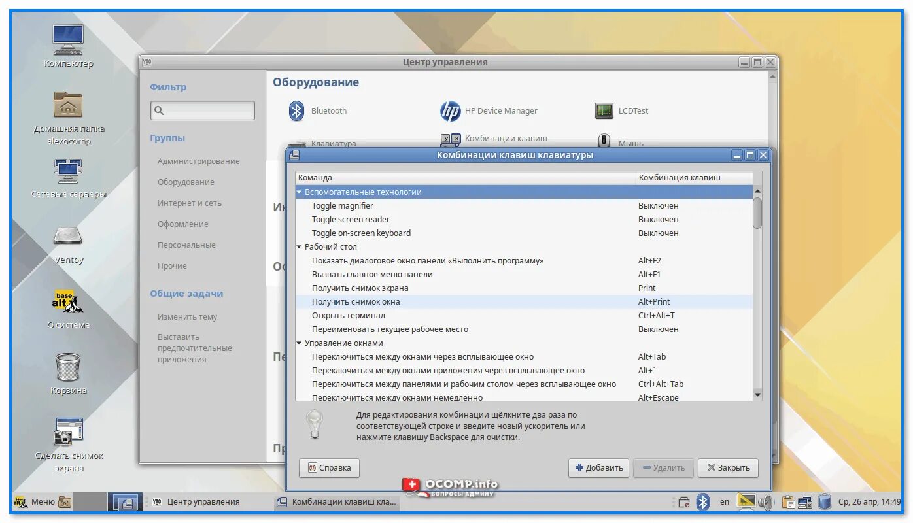
Task: Open HP Device Manager in control center
Action: (489, 111)
